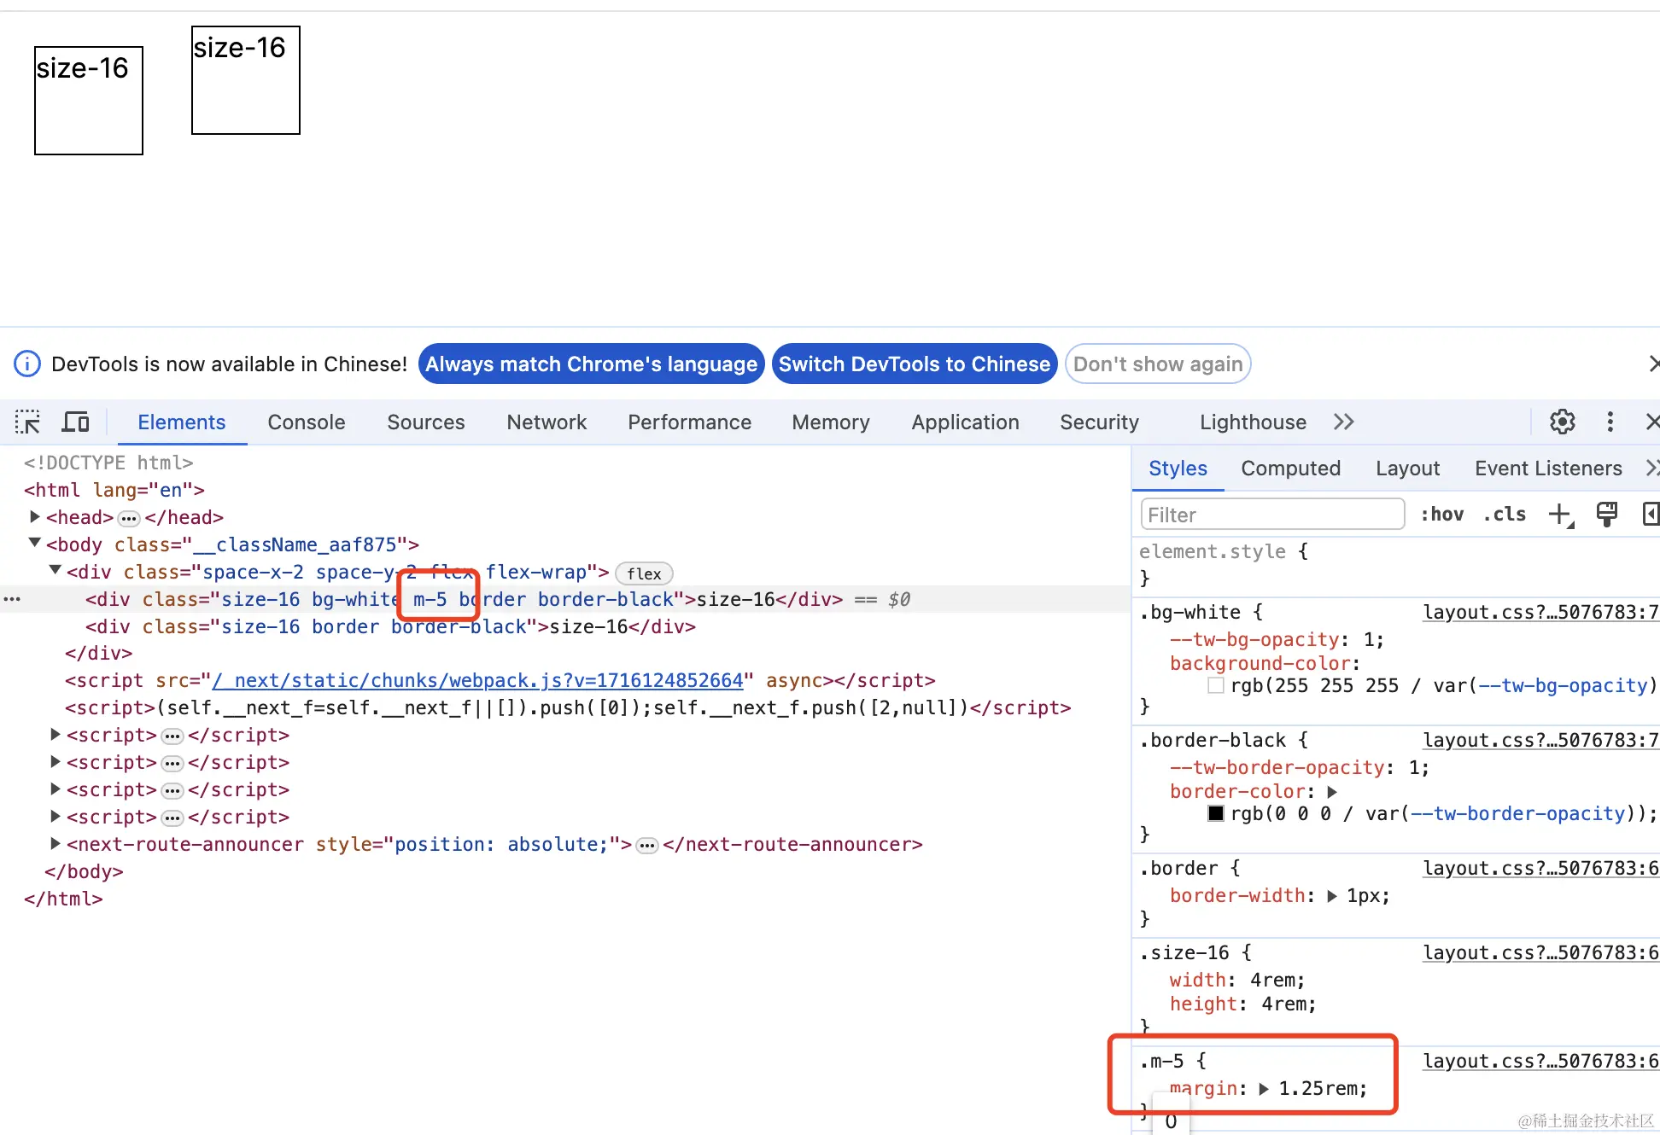Open the Console tab
Image resolution: width=1660 pixels, height=1135 pixels.
[x=307, y=422]
